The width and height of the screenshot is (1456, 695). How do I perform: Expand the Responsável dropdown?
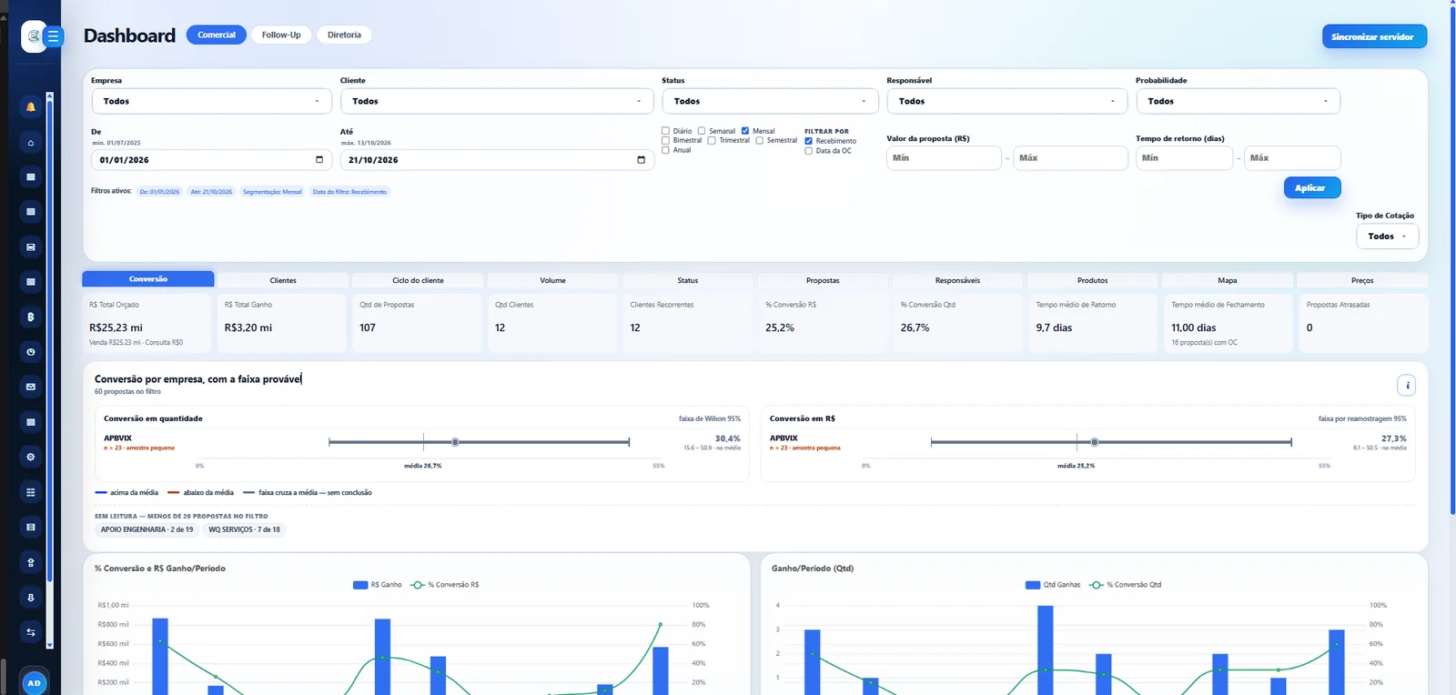[1007, 101]
